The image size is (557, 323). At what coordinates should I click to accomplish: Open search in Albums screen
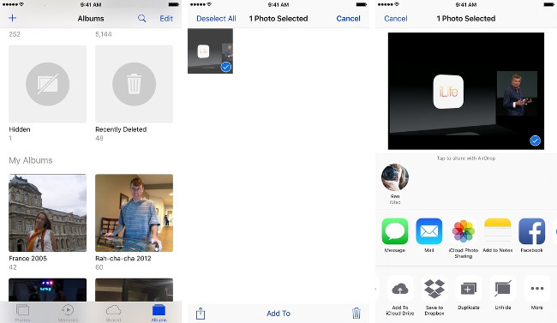pos(141,19)
